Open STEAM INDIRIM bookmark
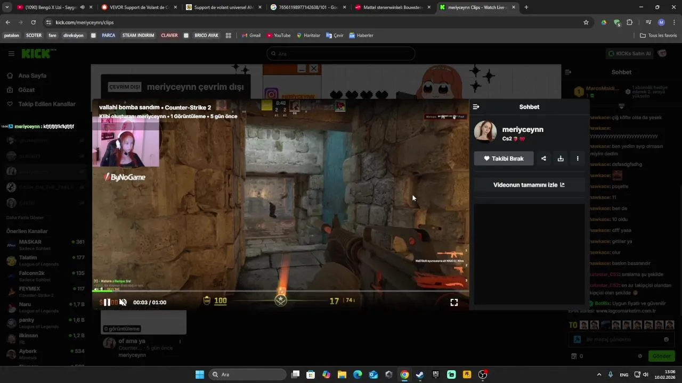This screenshot has height=383, width=682. [x=138, y=36]
